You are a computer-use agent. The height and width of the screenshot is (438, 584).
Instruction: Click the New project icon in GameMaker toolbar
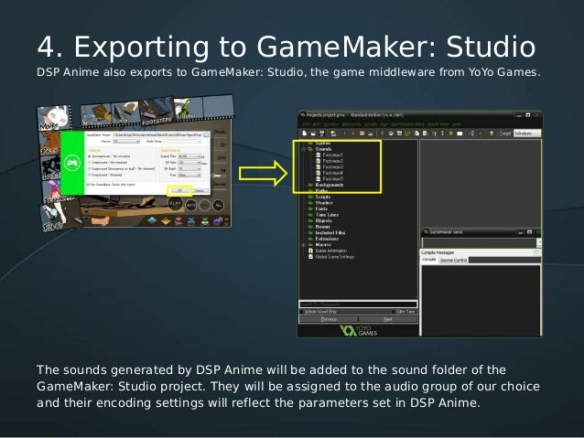pos(304,134)
